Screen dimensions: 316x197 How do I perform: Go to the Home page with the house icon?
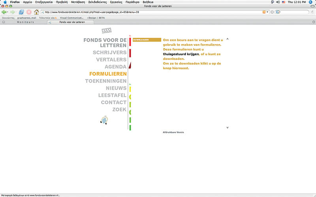pyautogui.click(x=36, y=12)
